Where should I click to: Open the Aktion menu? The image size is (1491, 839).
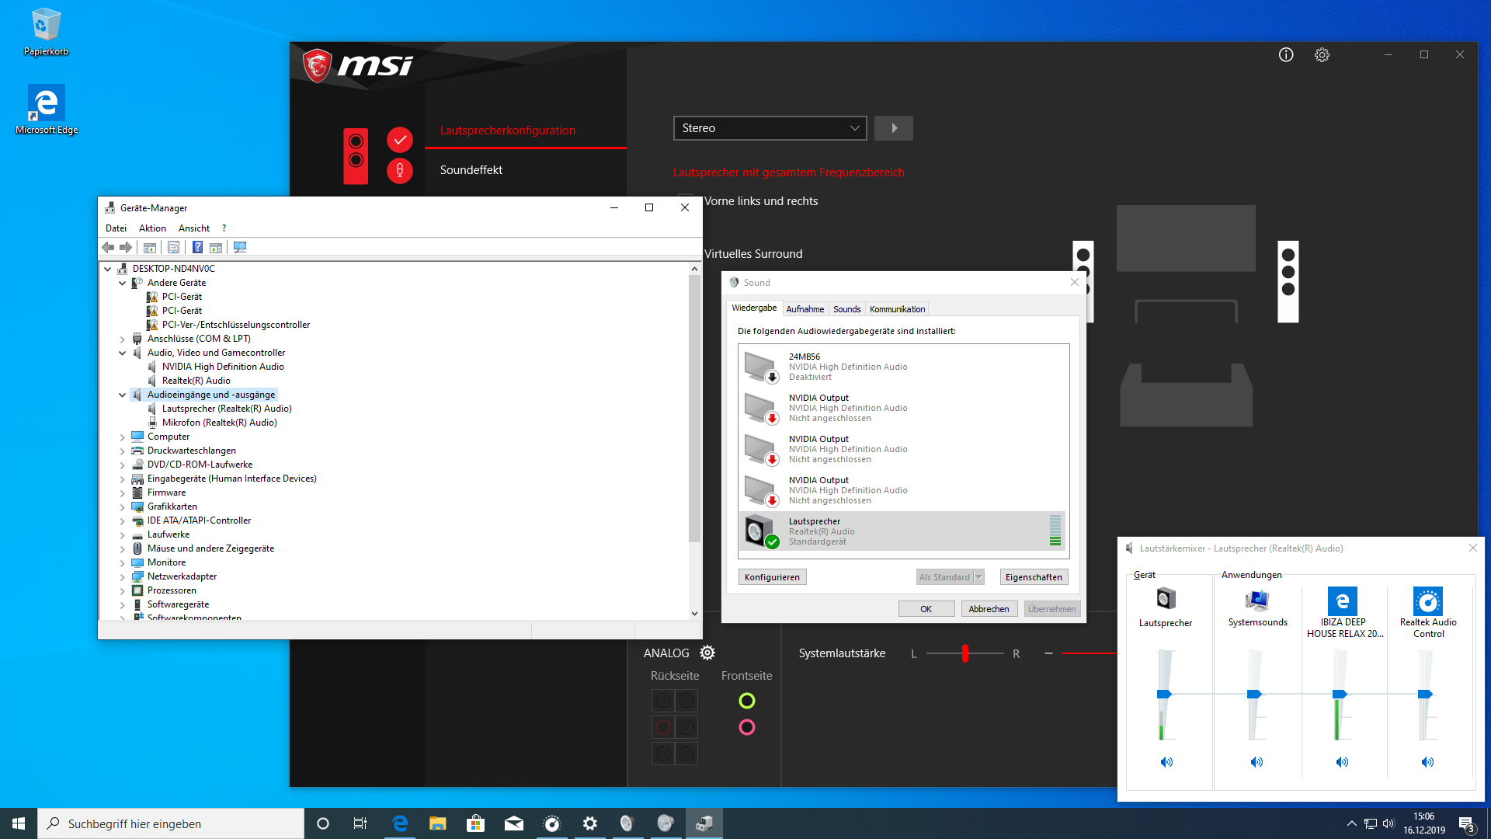click(x=152, y=228)
